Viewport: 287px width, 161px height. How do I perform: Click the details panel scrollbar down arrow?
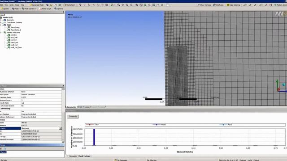(63, 141)
